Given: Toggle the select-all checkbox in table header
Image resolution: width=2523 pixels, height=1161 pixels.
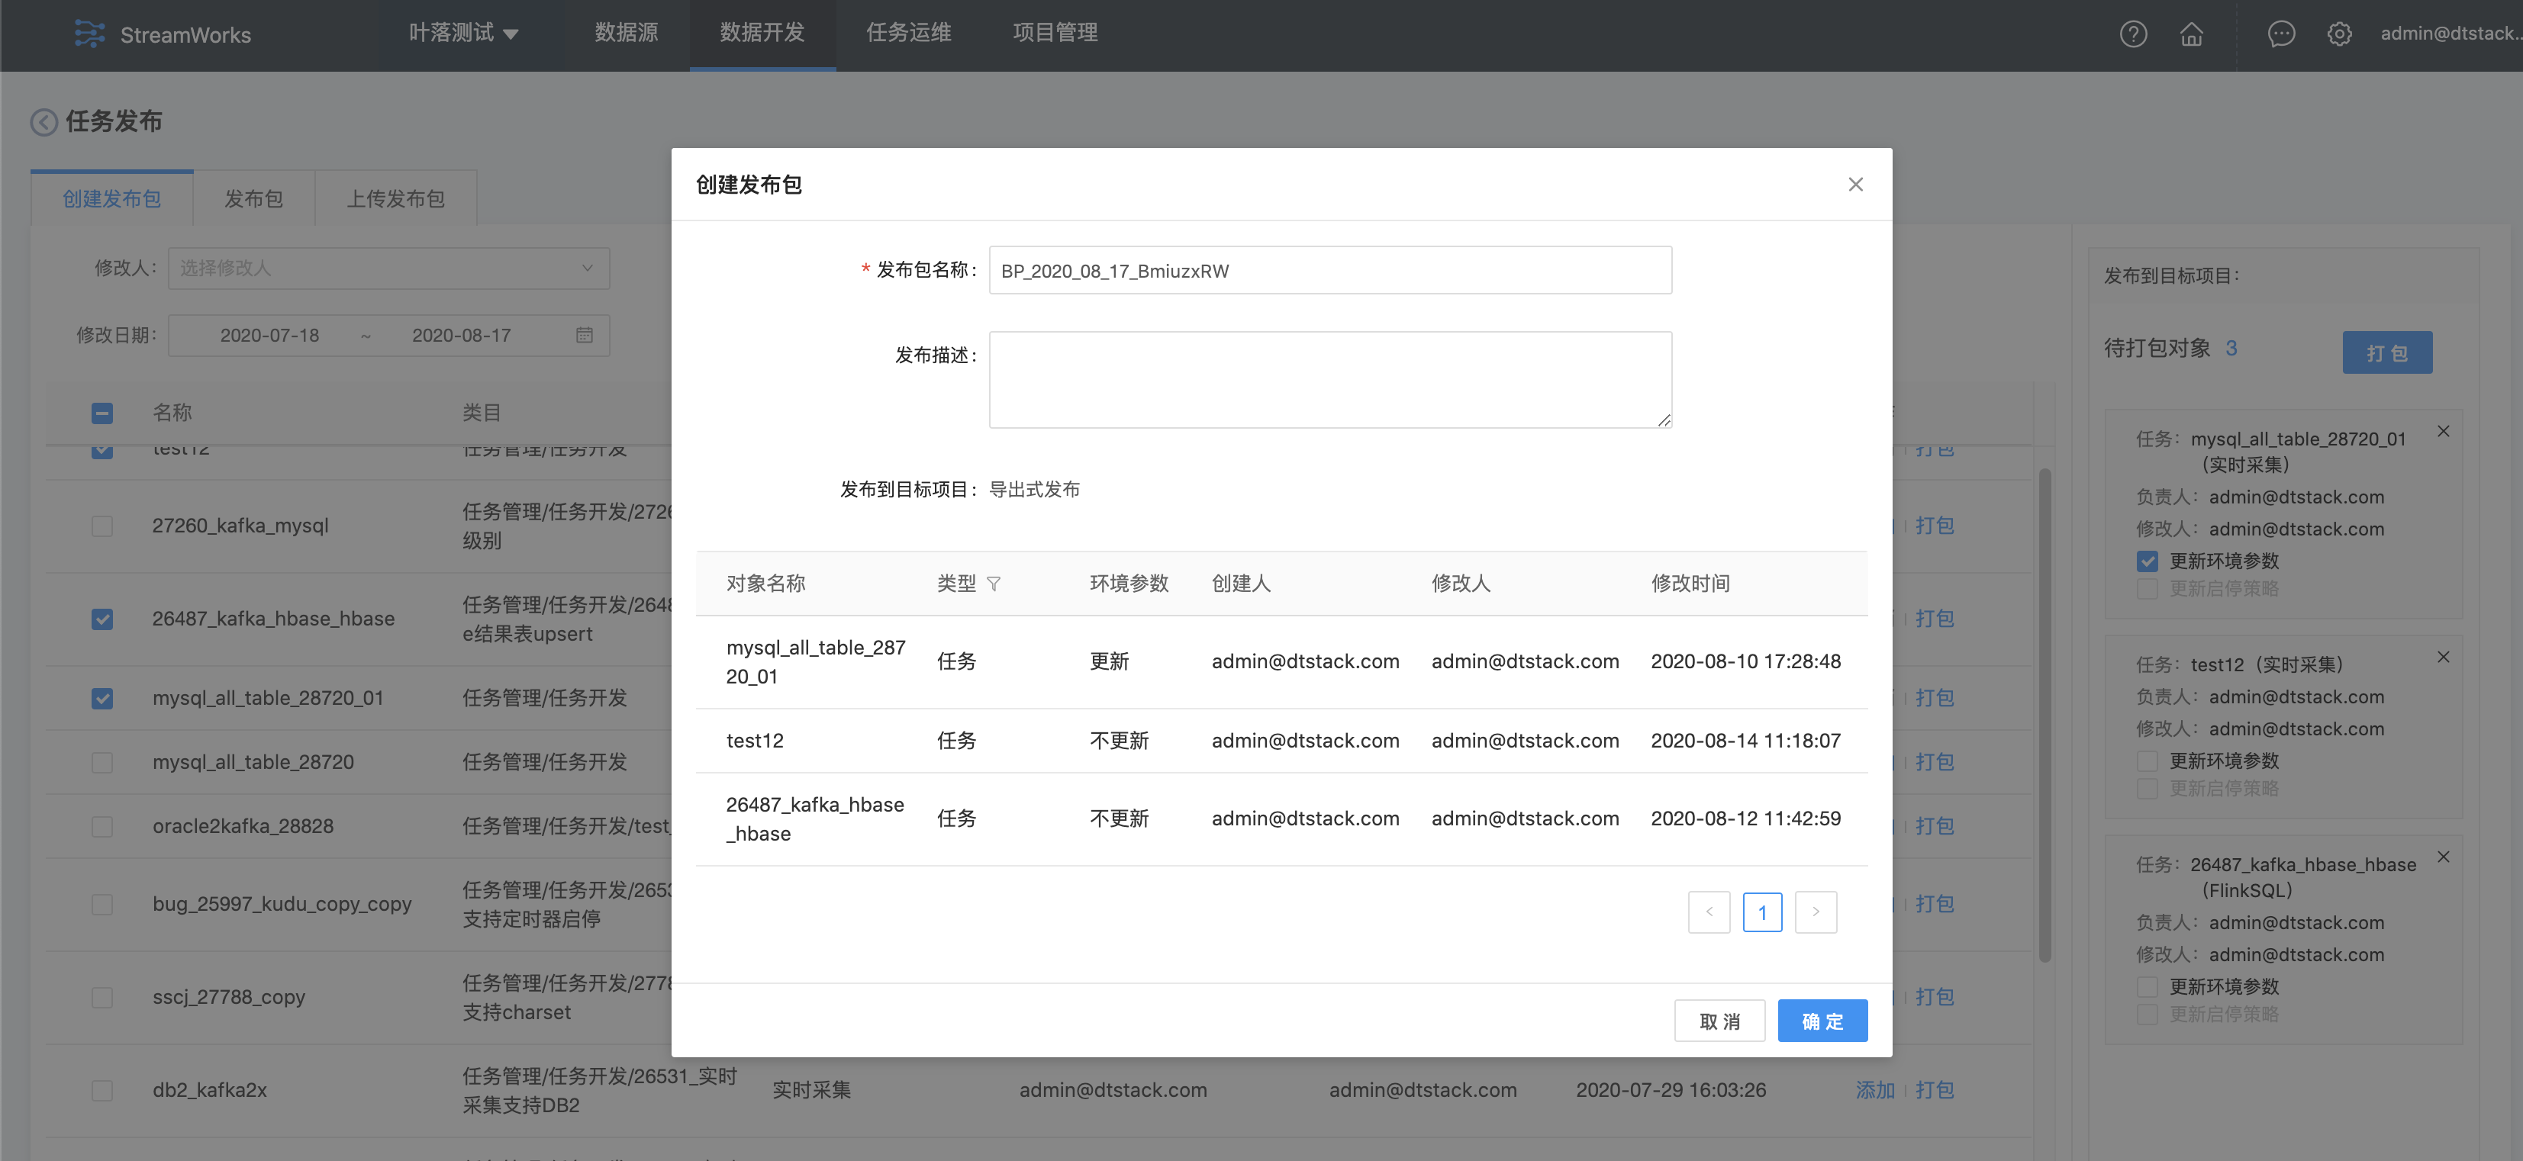Looking at the screenshot, I should (101, 413).
